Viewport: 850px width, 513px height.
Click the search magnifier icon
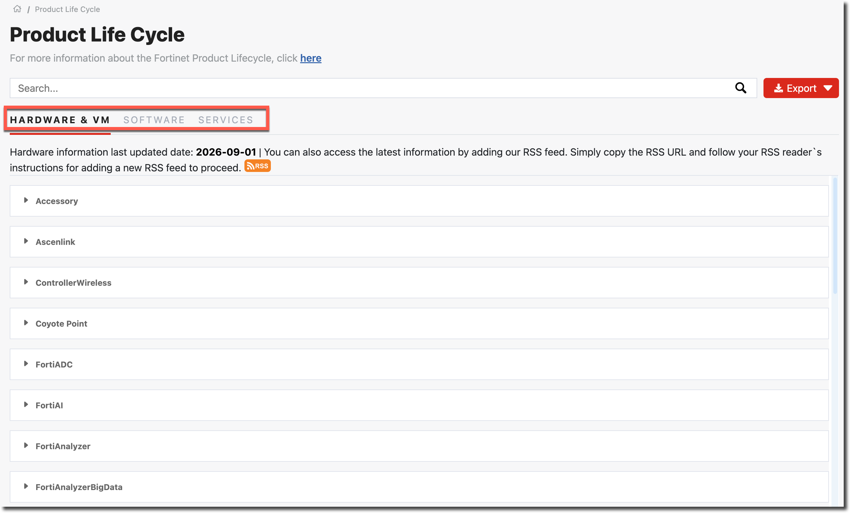[x=740, y=88]
